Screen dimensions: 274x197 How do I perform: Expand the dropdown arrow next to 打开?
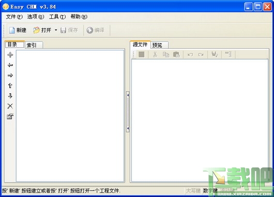[x=56, y=30]
